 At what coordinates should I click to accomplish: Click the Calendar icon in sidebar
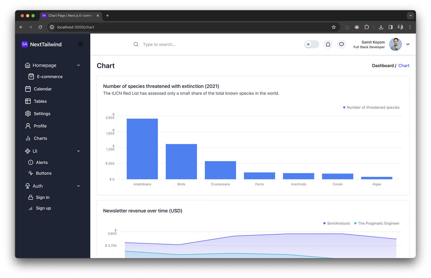[x=28, y=89]
